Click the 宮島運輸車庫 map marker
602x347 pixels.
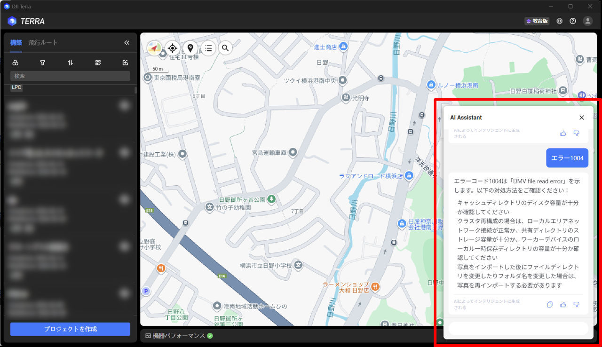pos(293,152)
